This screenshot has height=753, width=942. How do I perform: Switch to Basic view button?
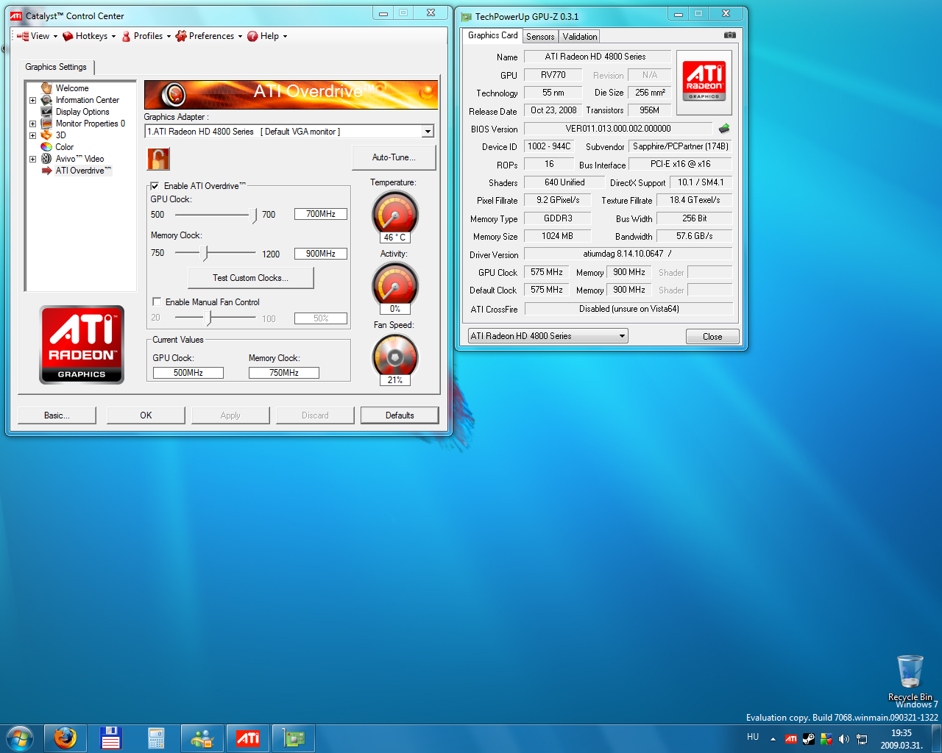pyautogui.click(x=57, y=415)
